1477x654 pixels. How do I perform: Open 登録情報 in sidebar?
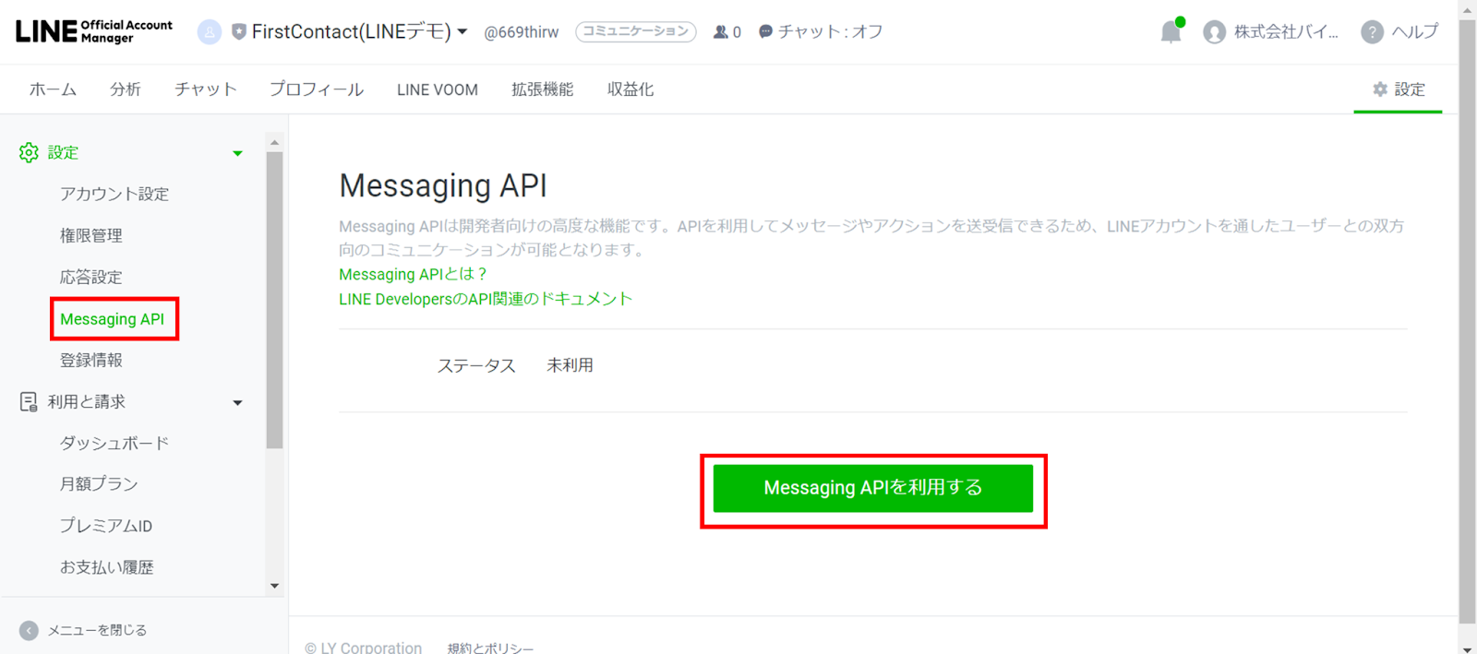91,360
